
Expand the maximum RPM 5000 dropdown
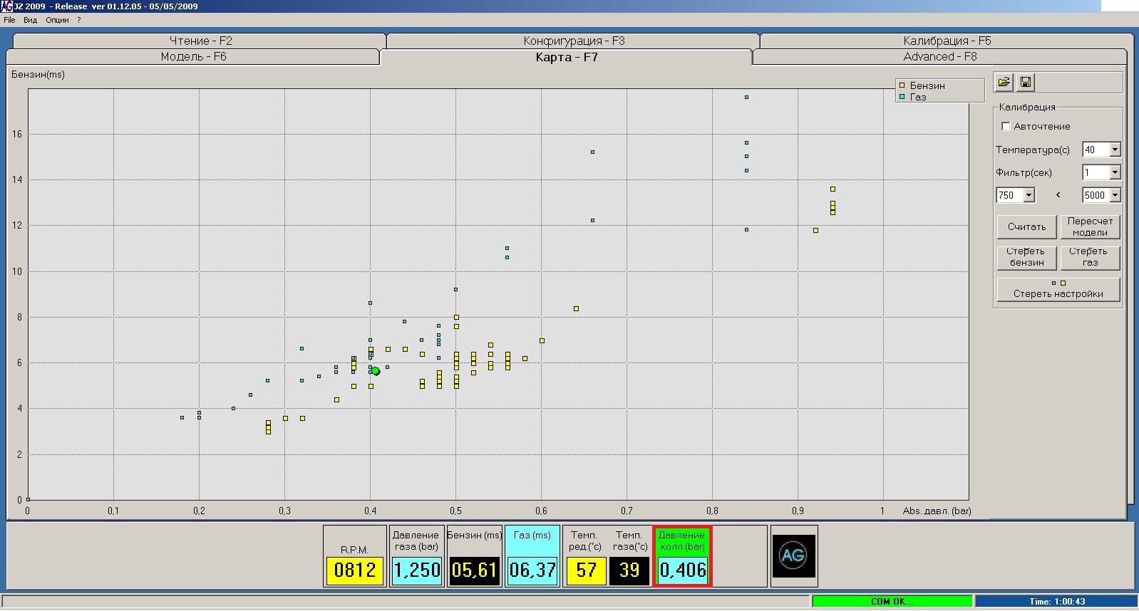click(1115, 195)
